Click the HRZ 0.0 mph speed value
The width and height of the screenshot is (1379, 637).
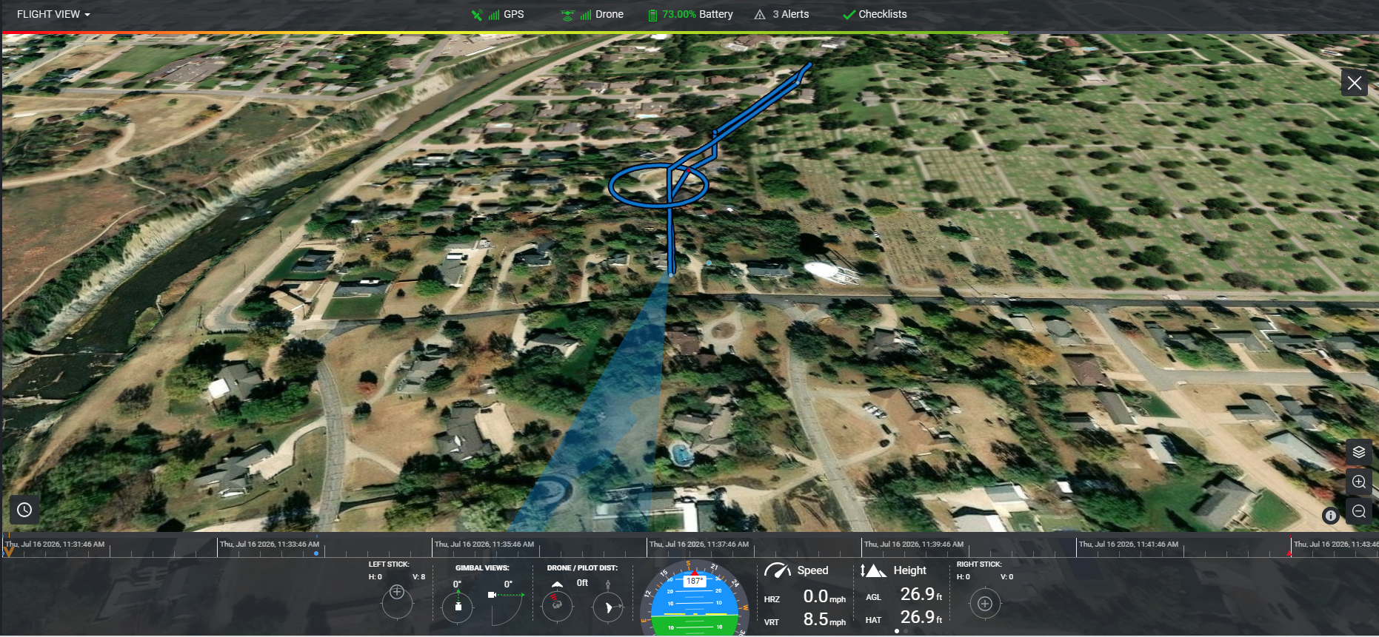point(824,596)
